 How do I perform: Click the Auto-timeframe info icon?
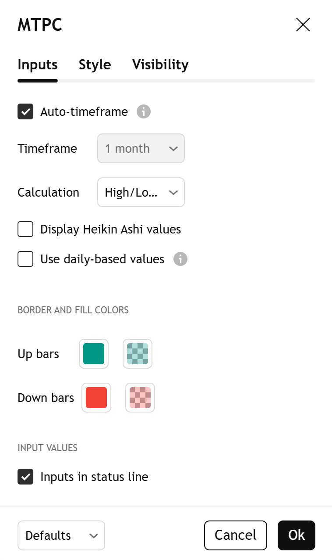point(144,112)
